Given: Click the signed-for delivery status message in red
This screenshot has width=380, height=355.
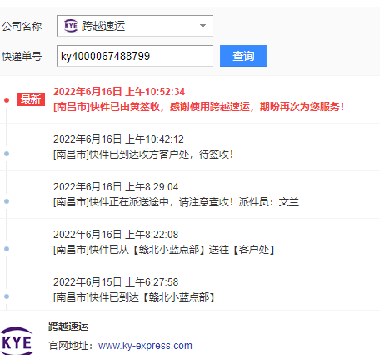Looking at the screenshot, I should 199,107.
